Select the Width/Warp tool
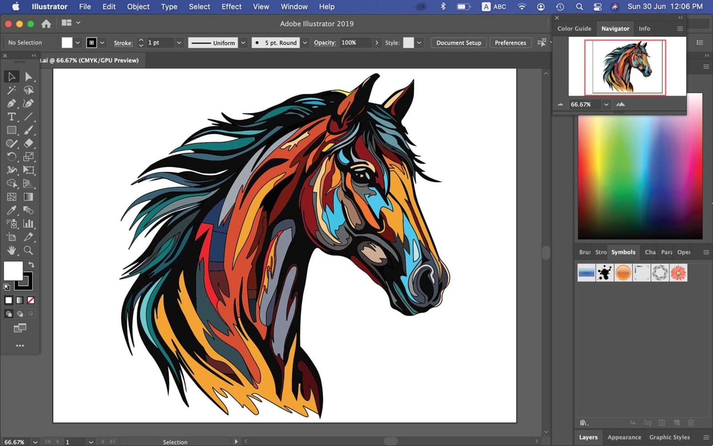The width and height of the screenshot is (713, 446). [x=12, y=170]
